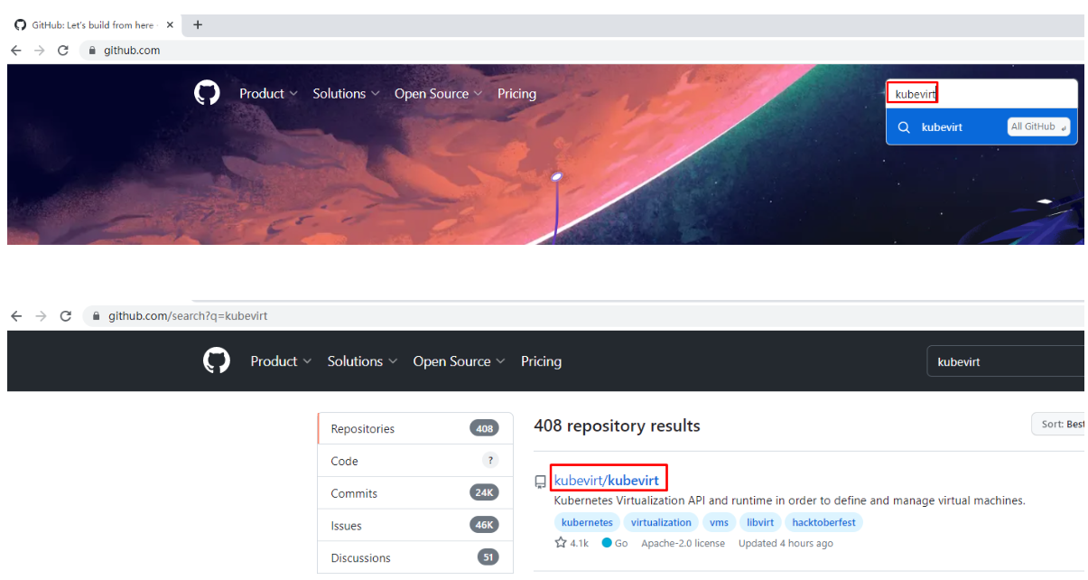Select the Commits filter
The image size is (1088, 580).
pyautogui.click(x=415, y=493)
